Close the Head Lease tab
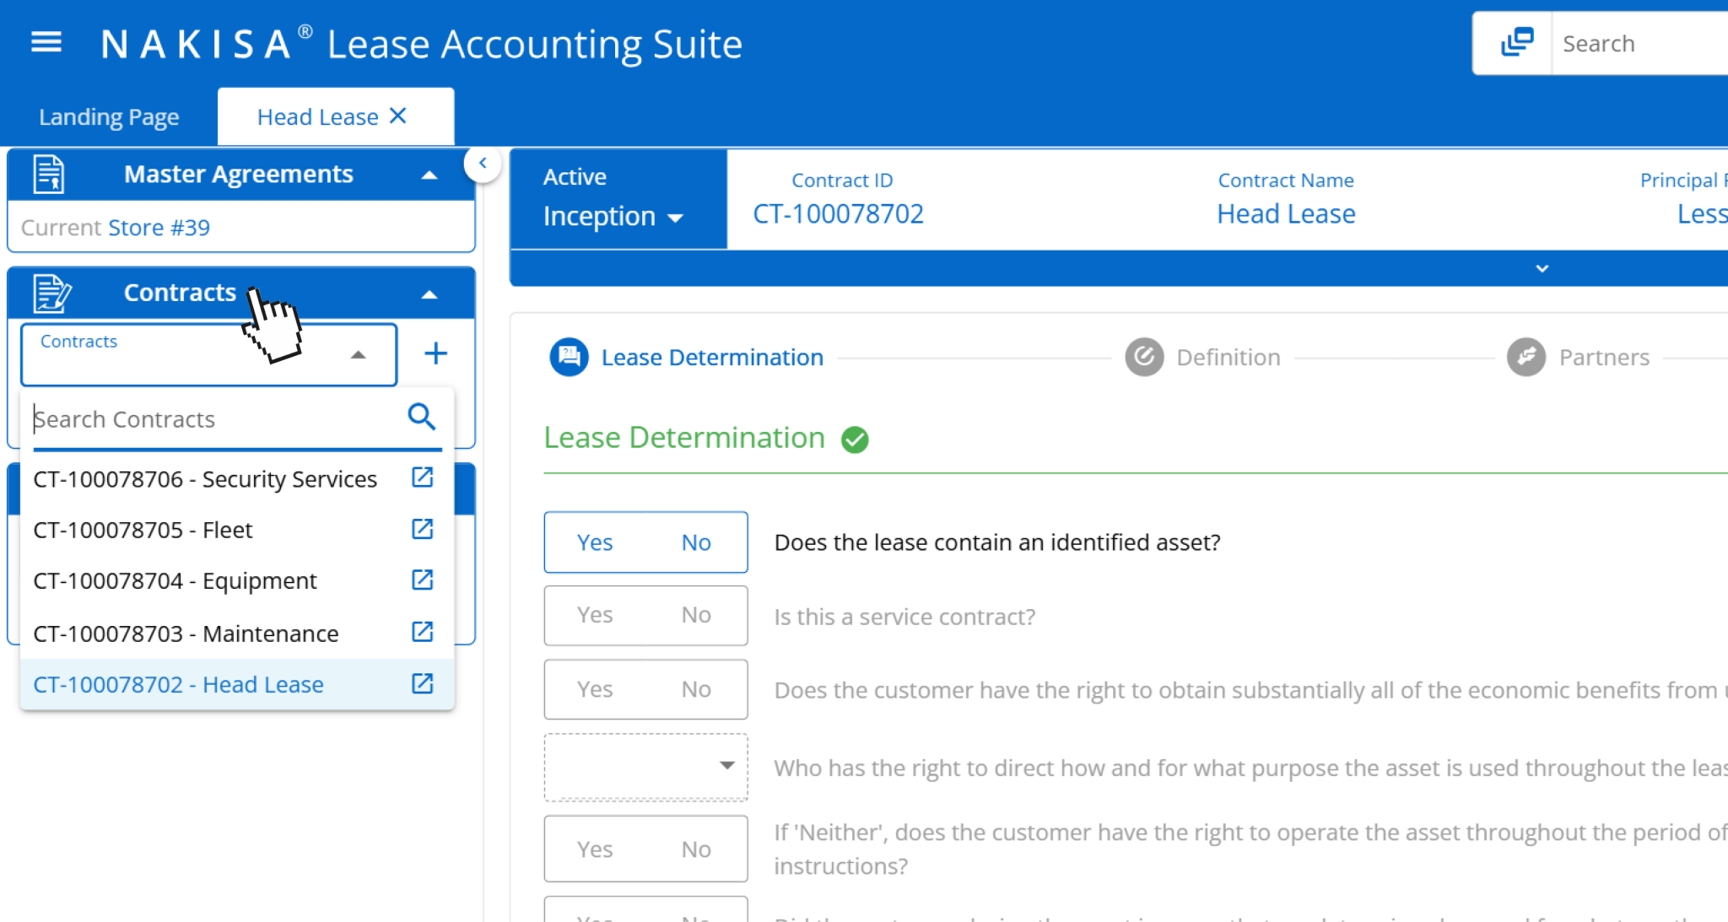The image size is (1728, 922). [x=398, y=116]
